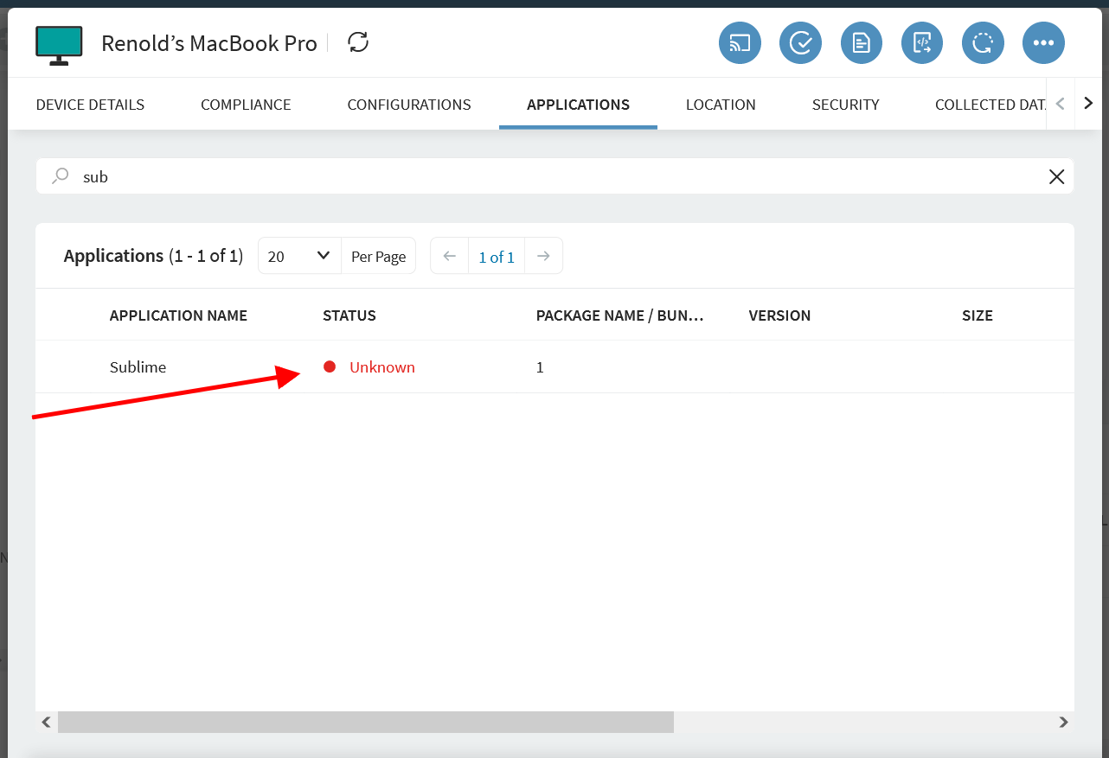This screenshot has width=1109, height=758.
Task: Click the horizontal scrollbar thumb
Action: pyautogui.click(x=365, y=722)
